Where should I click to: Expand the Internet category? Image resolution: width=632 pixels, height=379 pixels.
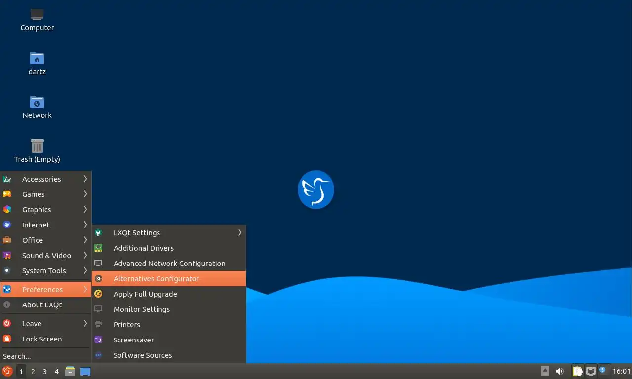click(46, 225)
